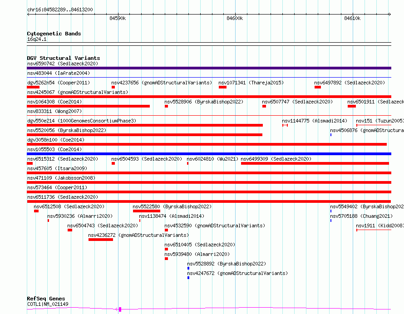This screenshot has height=314, width=404.
Task: Click nsv151 (Tuzun2005) label
Action: click(x=380, y=121)
